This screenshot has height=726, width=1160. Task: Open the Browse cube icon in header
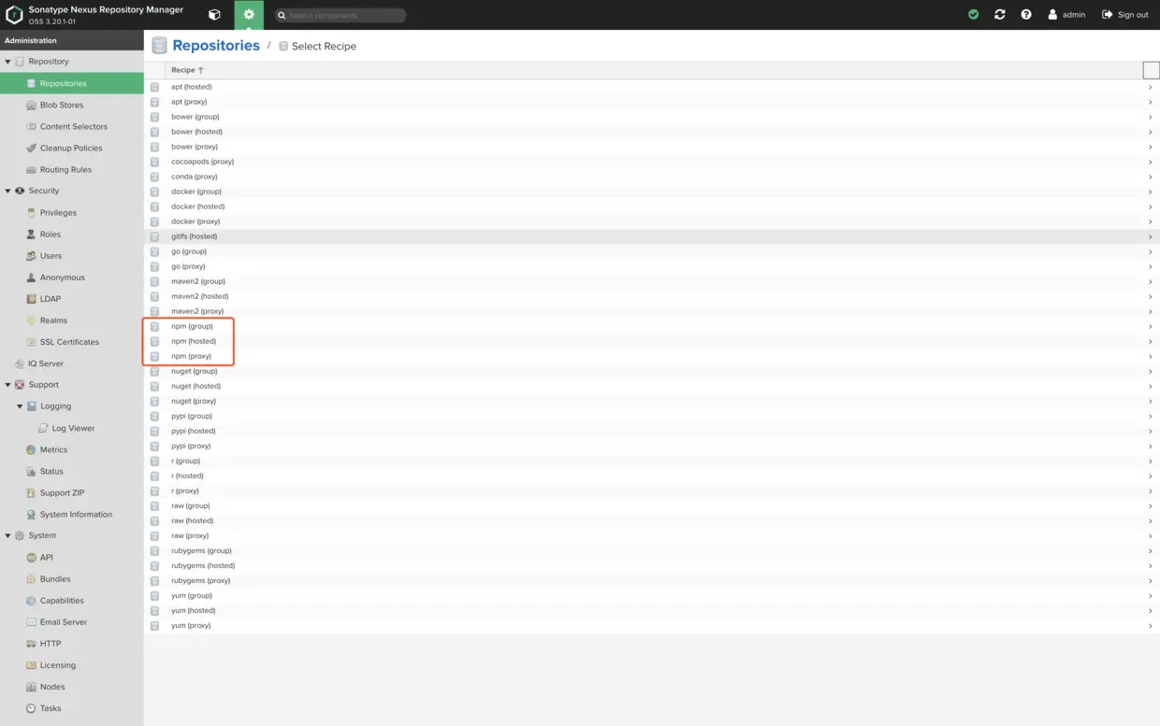[x=214, y=15]
